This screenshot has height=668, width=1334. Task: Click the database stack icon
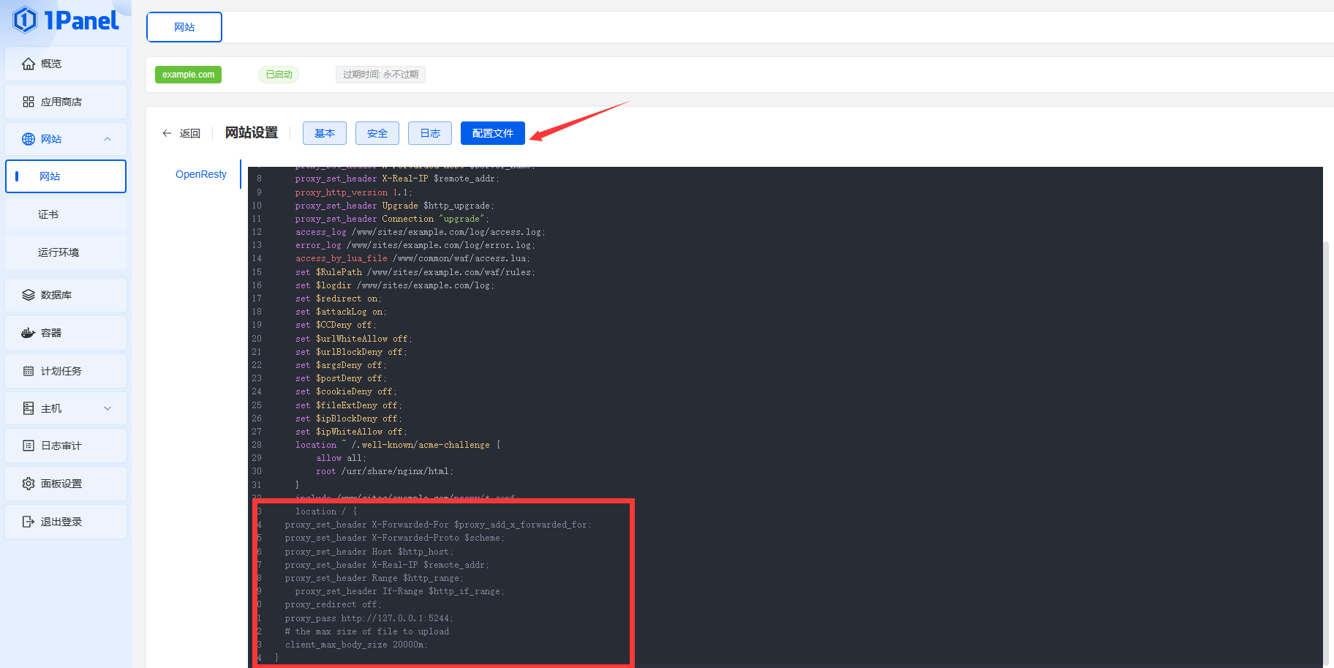tap(29, 295)
